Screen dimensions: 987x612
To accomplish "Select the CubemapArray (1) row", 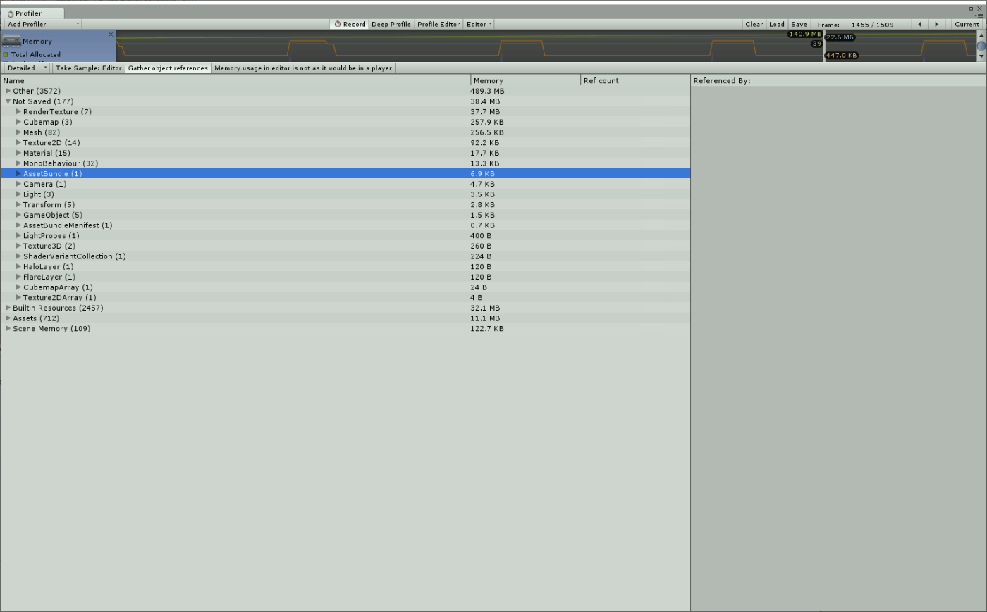I will [x=345, y=287].
